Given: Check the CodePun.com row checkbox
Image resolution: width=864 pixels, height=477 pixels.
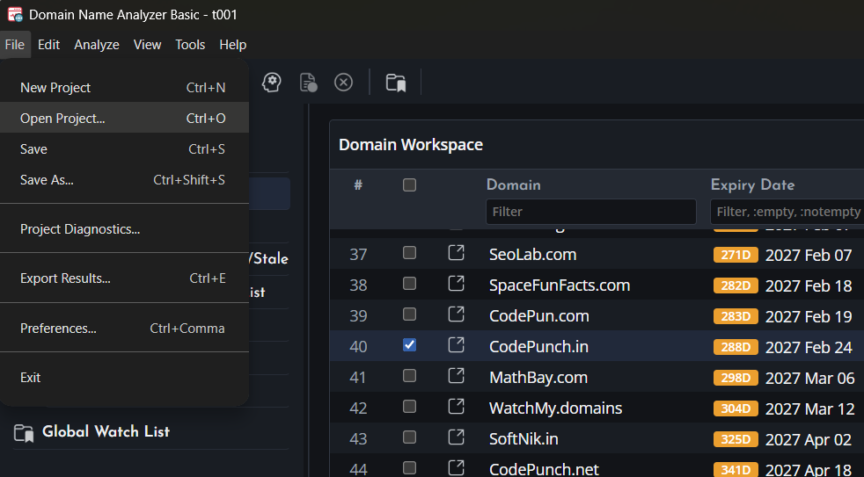Looking at the screenshot, I should click(x=409, y=314).
